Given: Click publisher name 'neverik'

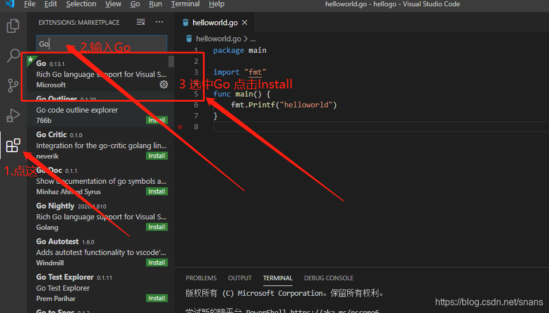Looking at the screenshot, I should tap(47, 156).
